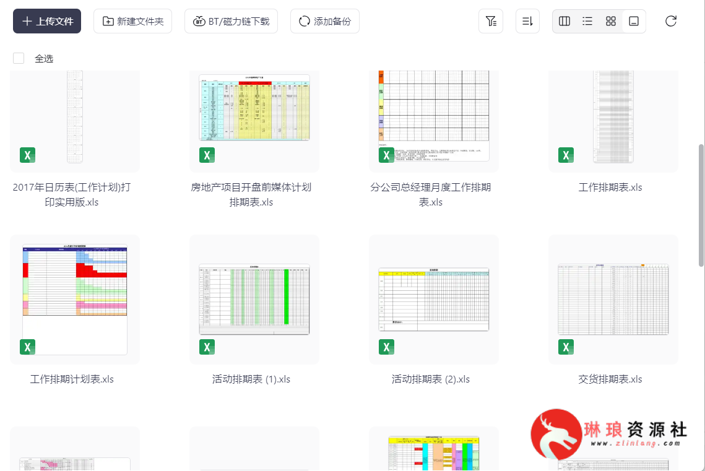
Task: Click Excel icon on 房地产项目开盘前媒体计划 file
Action: pyautogui.click(x=207, y=155)
